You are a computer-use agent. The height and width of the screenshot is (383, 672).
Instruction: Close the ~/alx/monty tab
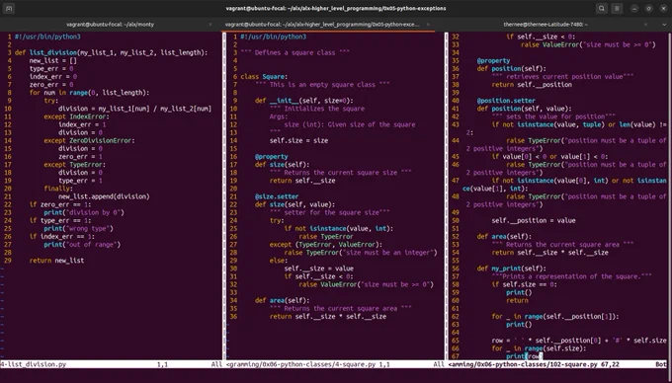point(210,25)
